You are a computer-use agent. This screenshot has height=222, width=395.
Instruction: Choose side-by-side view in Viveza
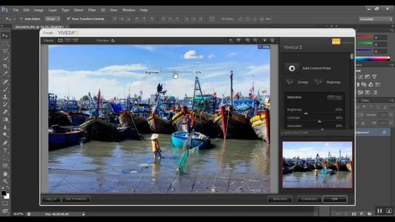[75, 40]
